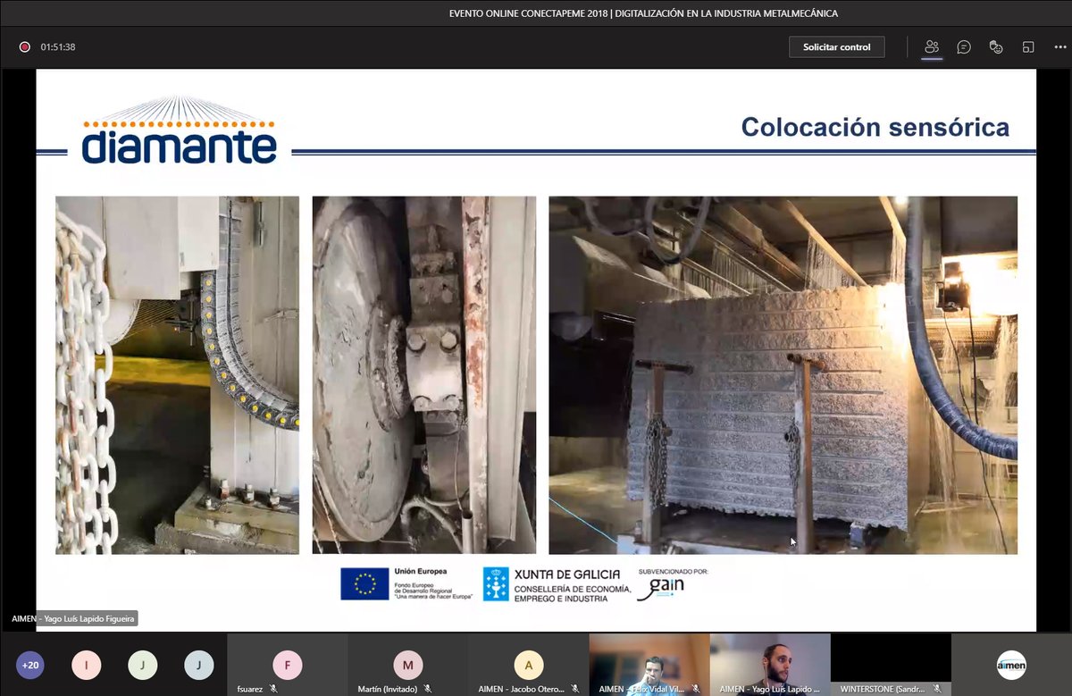Click the flywheel bearing photo on the slide
Viewport: 1072px width, 696px height.
coord(424,375)
